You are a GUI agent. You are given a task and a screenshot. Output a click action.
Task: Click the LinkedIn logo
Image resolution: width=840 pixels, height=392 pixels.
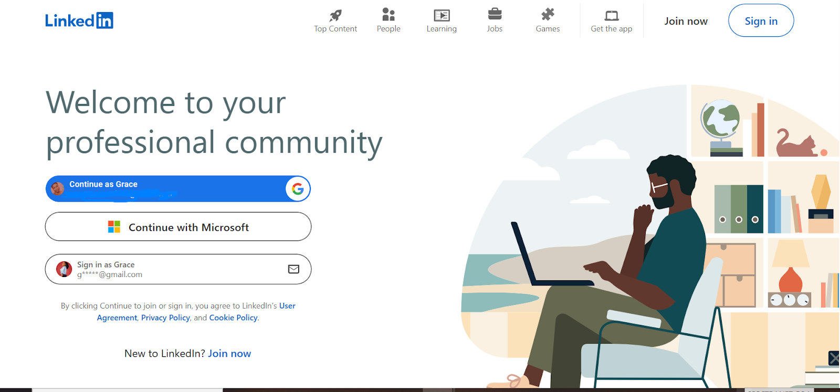[x=79, y=20]
